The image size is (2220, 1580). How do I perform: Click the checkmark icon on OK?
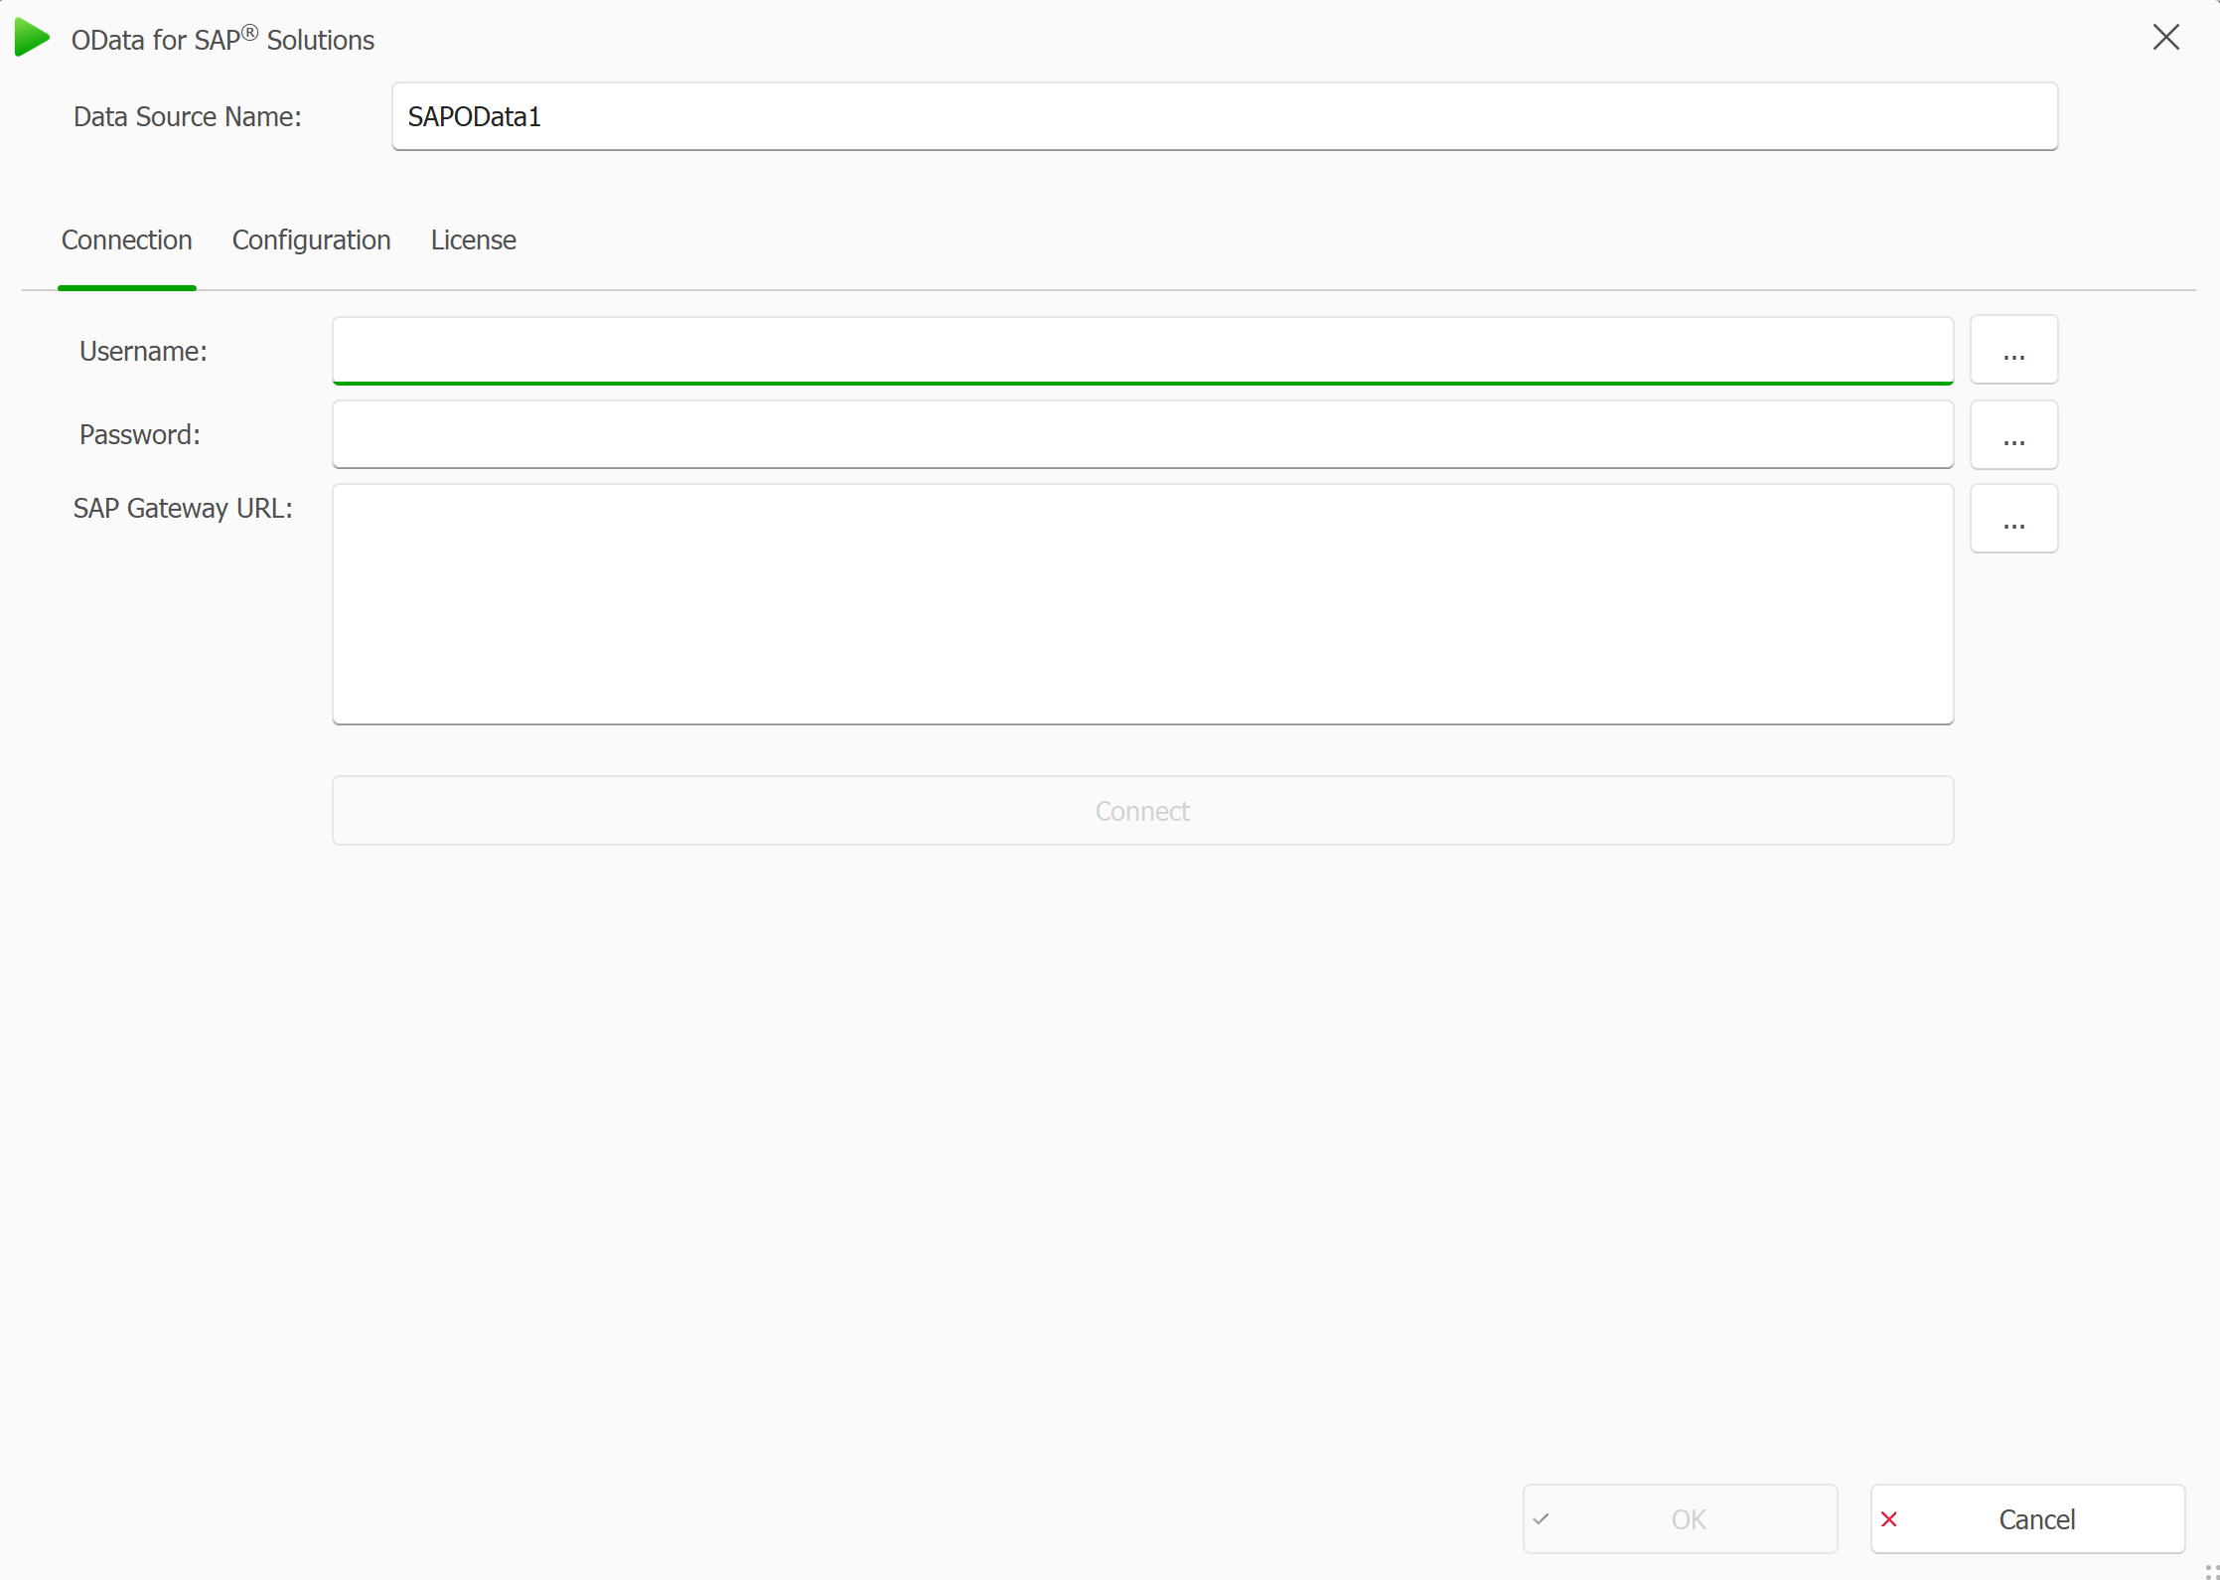pyautogui.click(x=1541, y=1518)
